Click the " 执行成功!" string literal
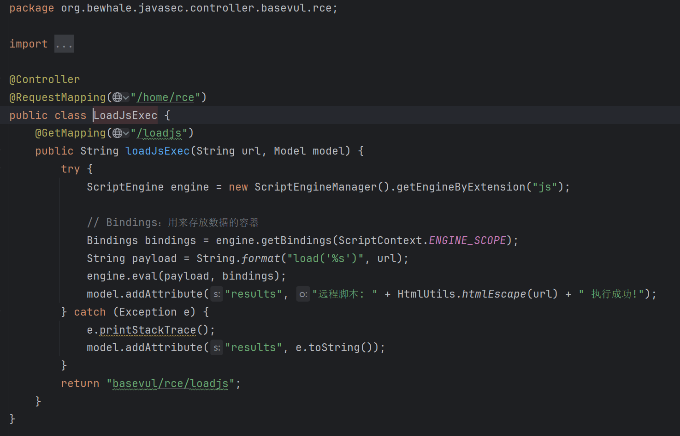680x436 pixels. [611, 294]
